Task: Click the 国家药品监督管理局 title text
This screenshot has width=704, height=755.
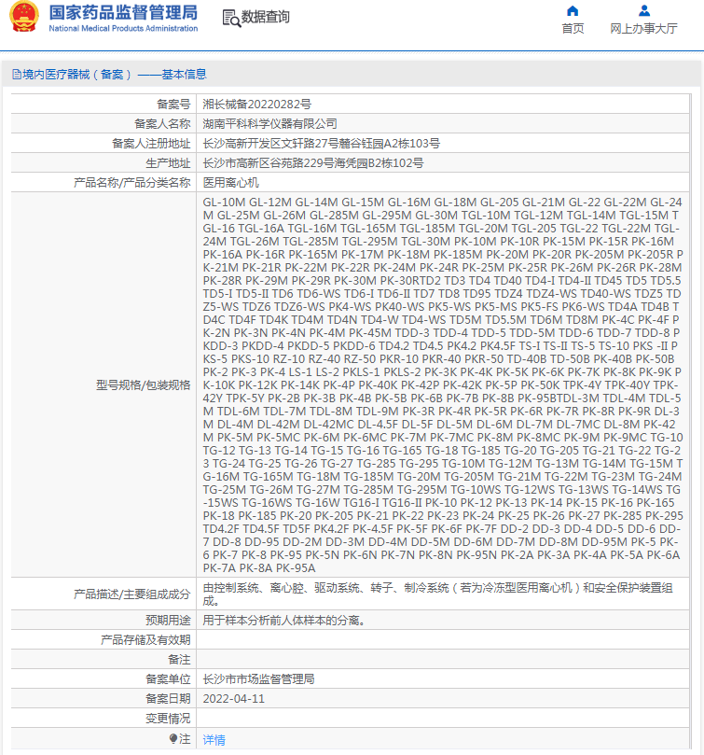Action: [122, 12]
